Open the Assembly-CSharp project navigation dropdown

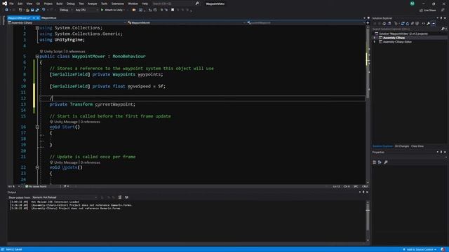tap(67, 22)
